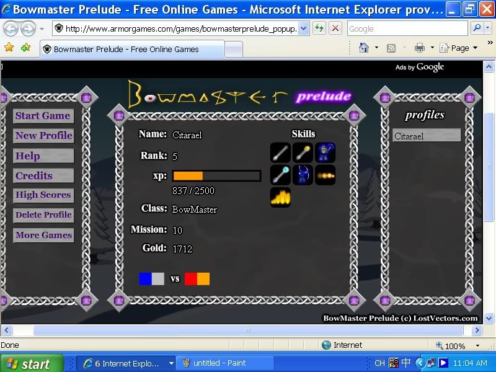Select the cyan ice-tipped arrow skill
Image resolution: width=496 pixels, height=372 pixels.
click(280, 175)
